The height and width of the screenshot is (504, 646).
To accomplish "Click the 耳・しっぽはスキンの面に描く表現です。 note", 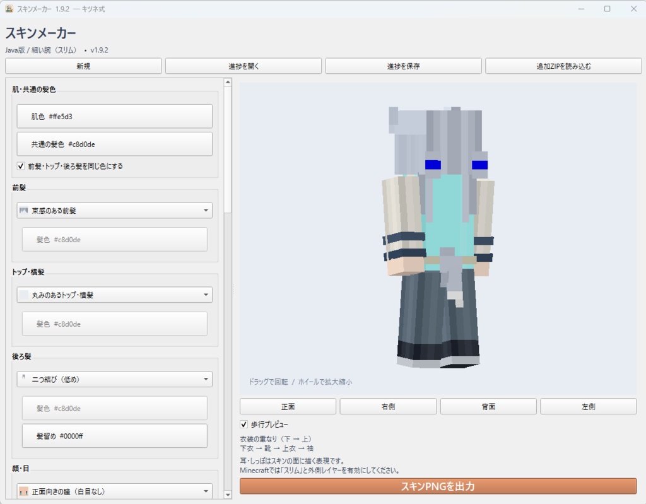I will point(292,461).
